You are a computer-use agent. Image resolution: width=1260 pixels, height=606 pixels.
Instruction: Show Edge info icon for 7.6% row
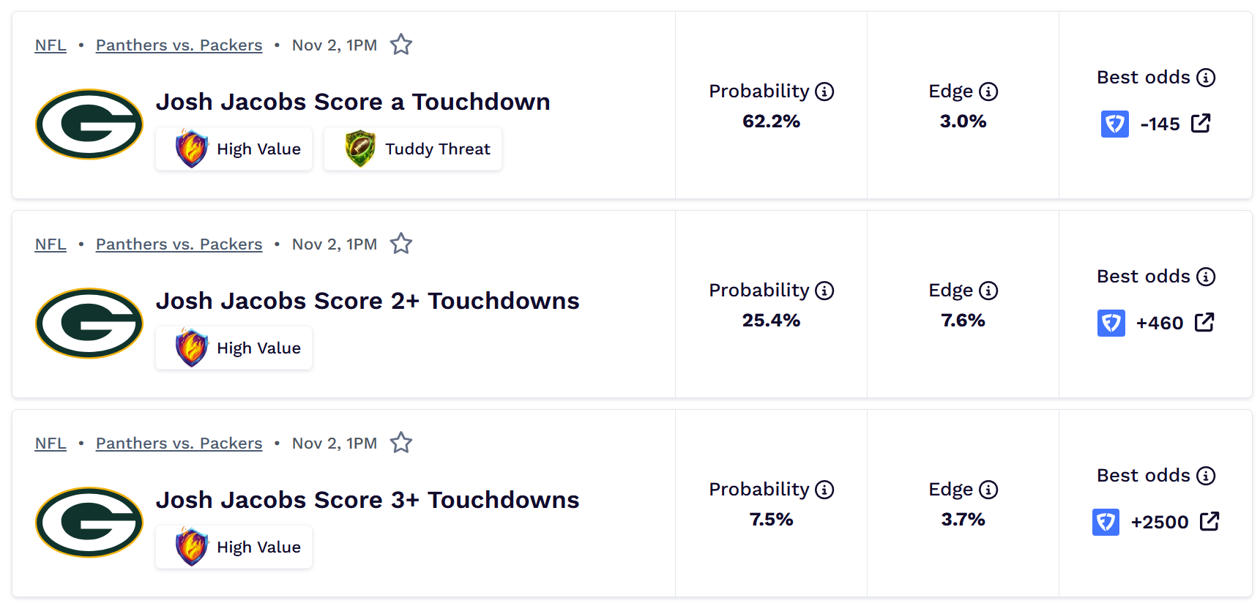click(x=988, y=291)
